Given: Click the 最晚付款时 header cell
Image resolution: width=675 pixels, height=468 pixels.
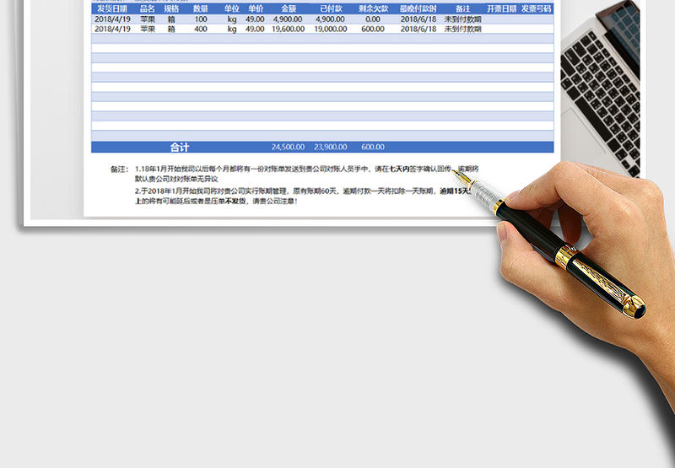Looking at the screenshot, I should (418, 8).
